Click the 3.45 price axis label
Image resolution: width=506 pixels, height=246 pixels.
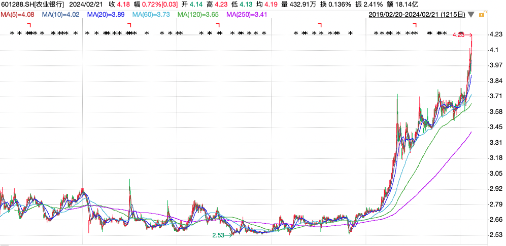[x=496, y=127]
